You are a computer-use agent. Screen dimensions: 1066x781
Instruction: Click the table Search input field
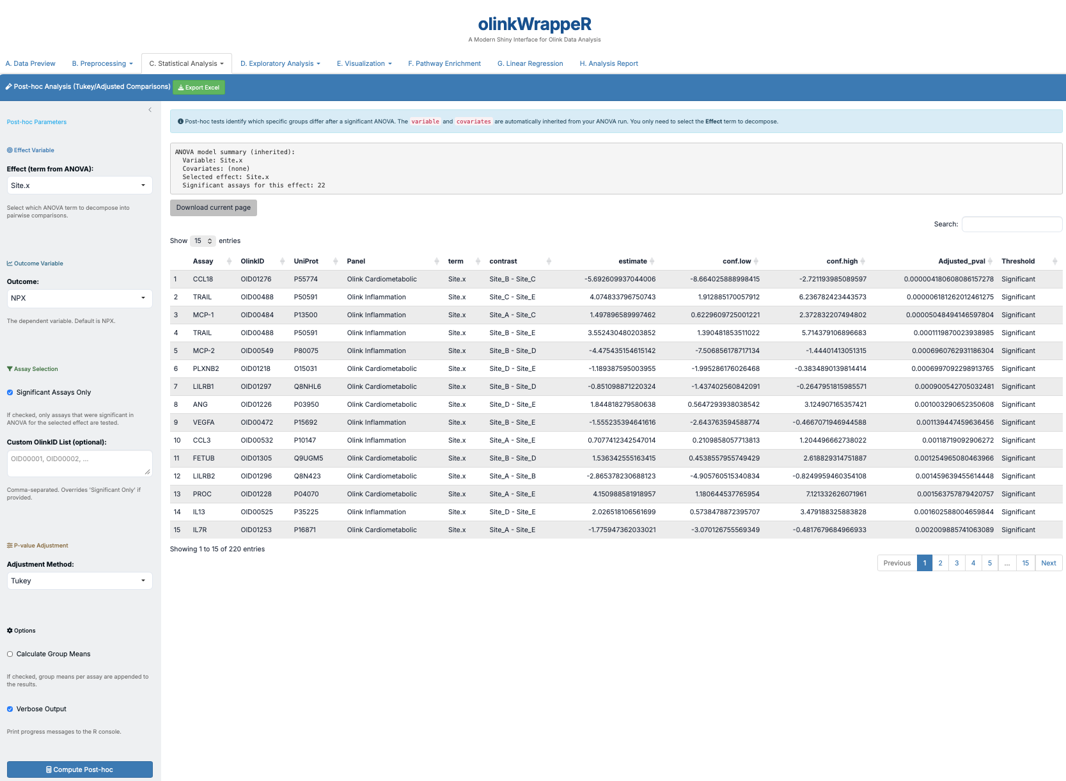pos(1012,225)
